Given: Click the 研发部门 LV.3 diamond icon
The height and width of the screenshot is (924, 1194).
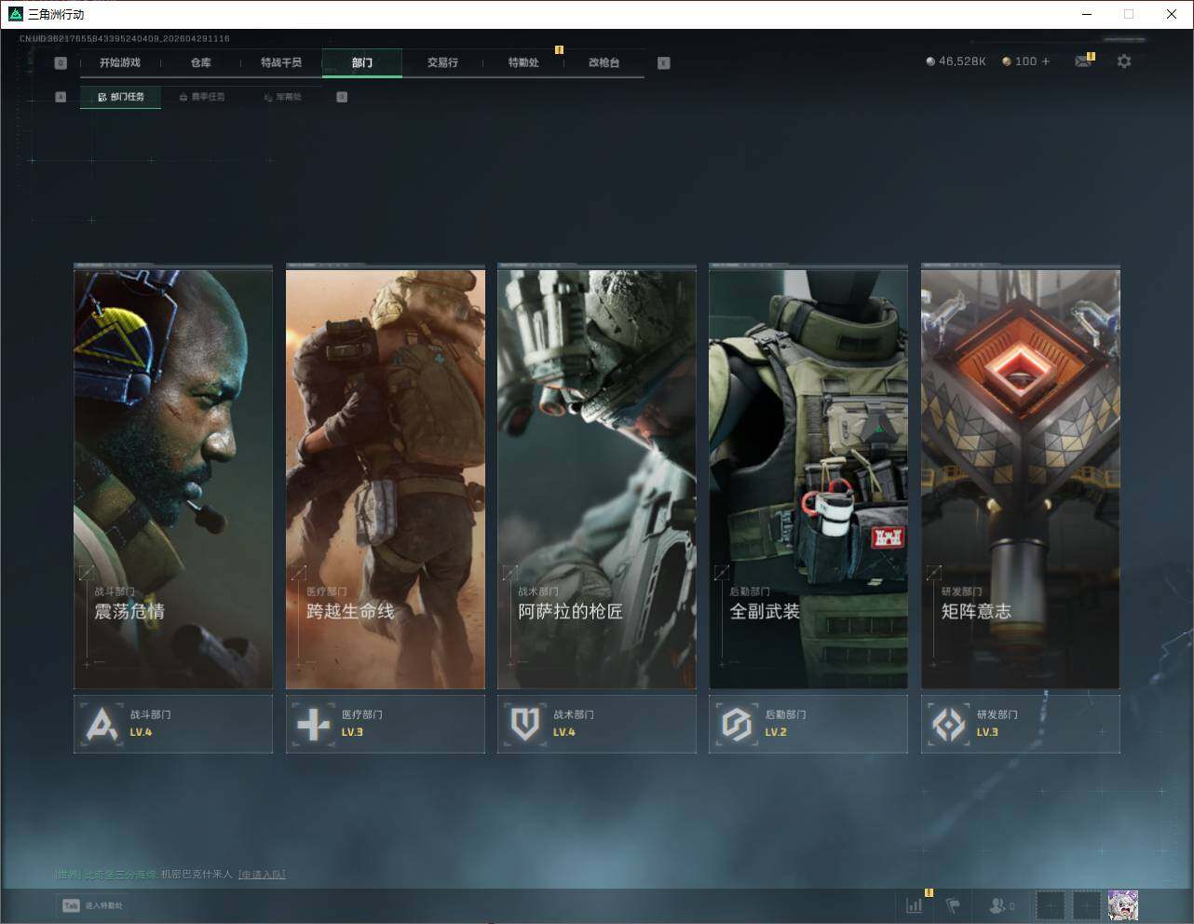Looking at the screenshot, I should tap(948, 724).
